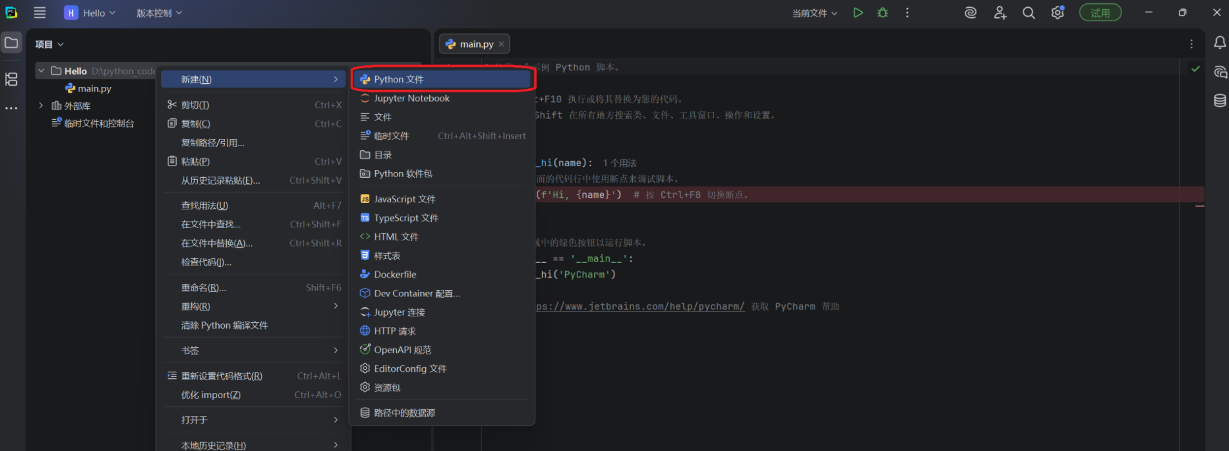
Task: Expand the 重构(R) submenu arrow
Action: [x=336, y=306]
